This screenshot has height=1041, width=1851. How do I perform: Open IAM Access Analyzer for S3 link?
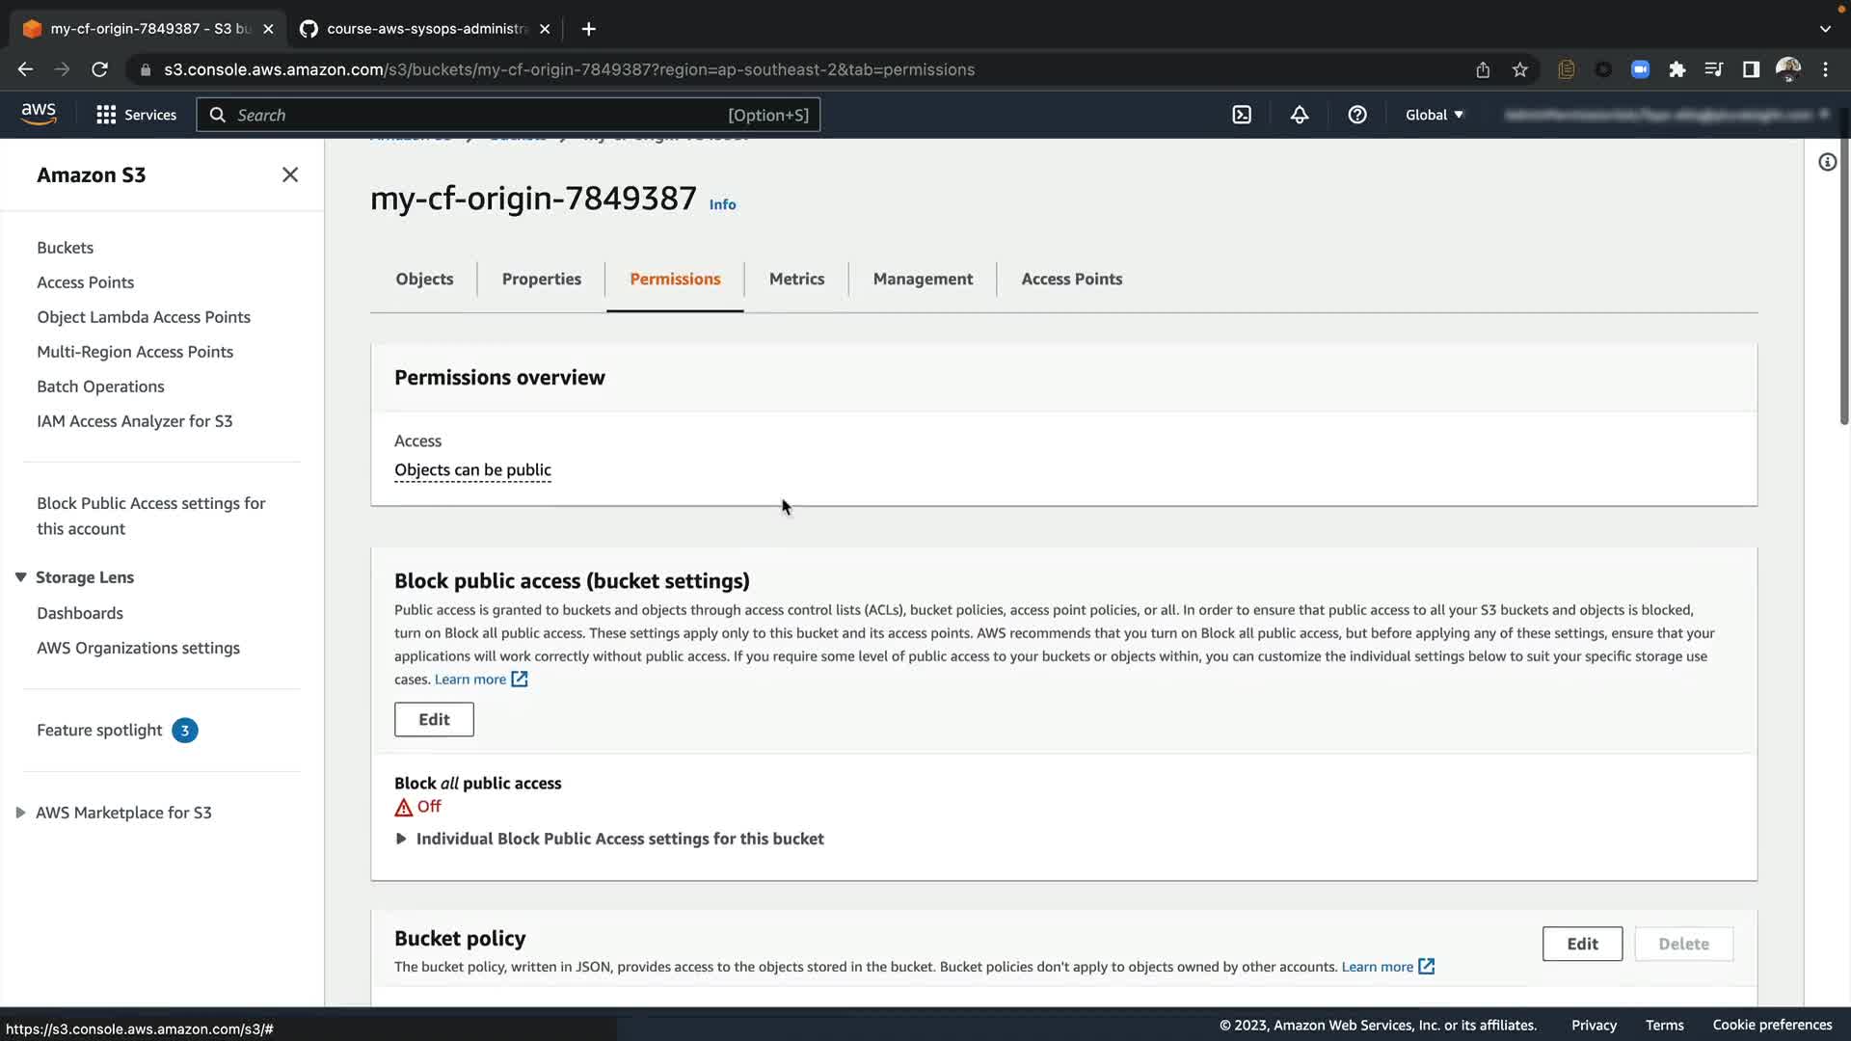[x=134, y=421]
